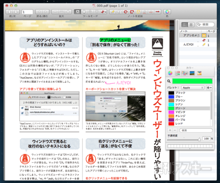Go to next page with down arrow
Image resolution: width=220 pixels, height=183 pixels.
[16, 12]
